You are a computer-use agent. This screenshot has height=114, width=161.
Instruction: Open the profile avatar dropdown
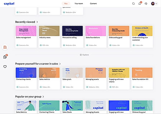click(154, 4)
